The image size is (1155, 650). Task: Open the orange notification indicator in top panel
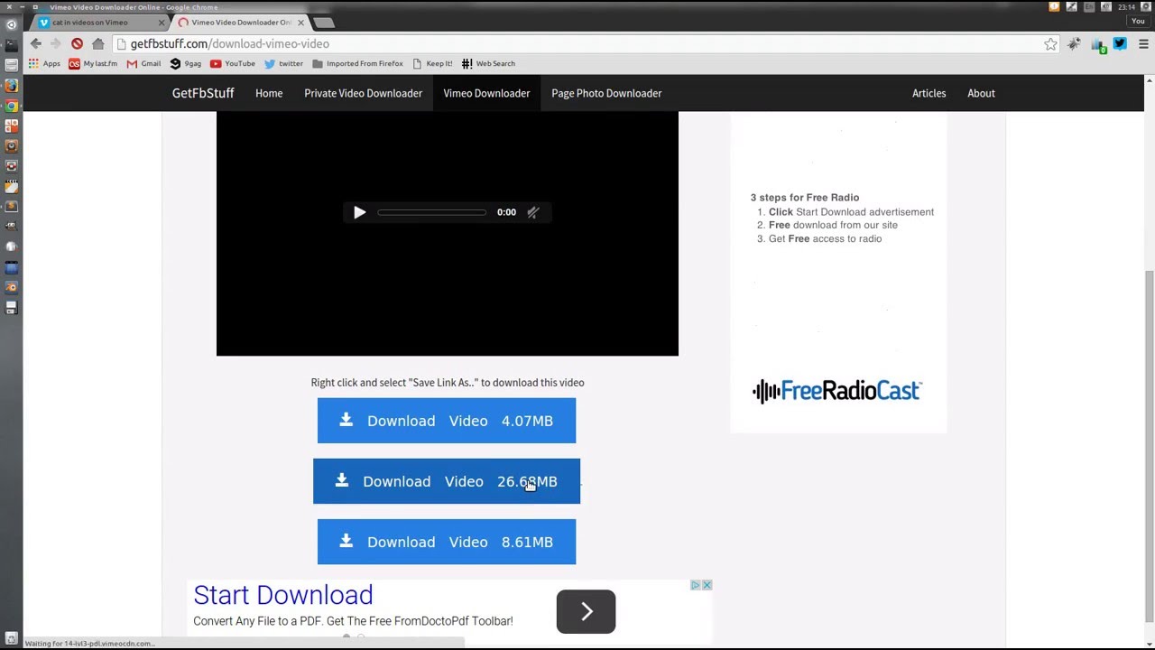(1054, 6)
